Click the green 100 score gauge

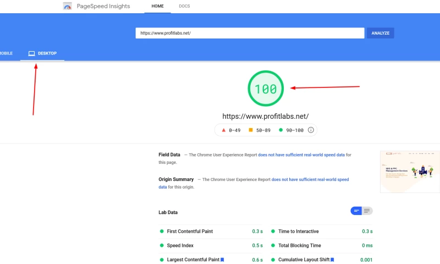click(266, 89)
